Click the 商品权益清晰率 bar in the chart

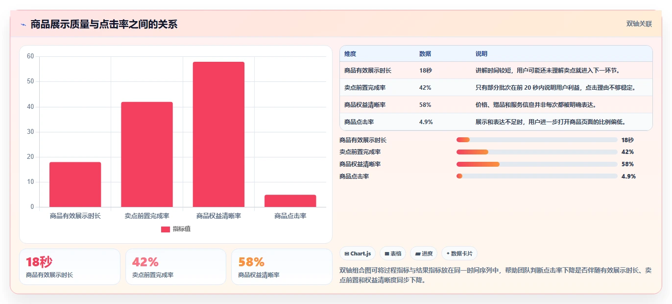pyautogui.click(x=218, y=134)
